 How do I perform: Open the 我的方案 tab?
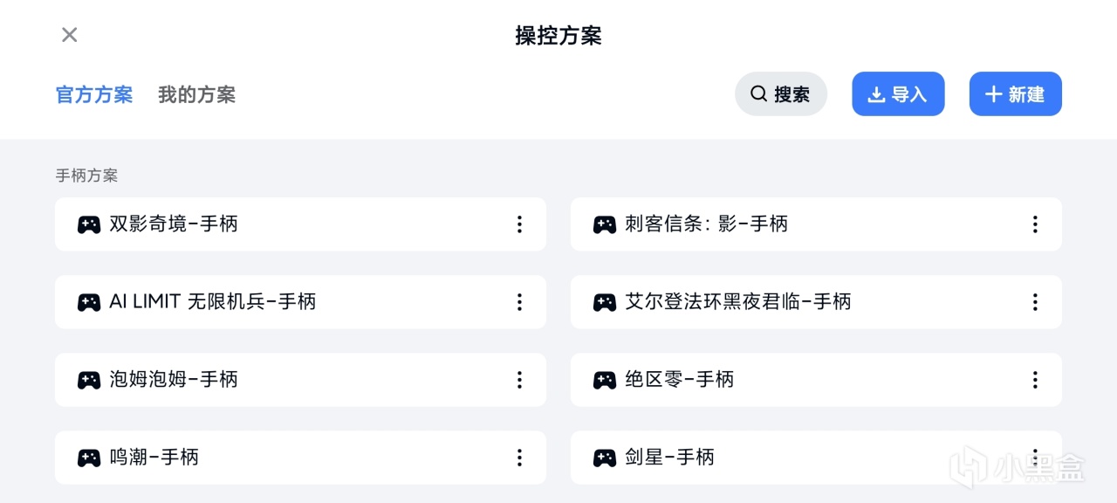[x=196, y=94]
